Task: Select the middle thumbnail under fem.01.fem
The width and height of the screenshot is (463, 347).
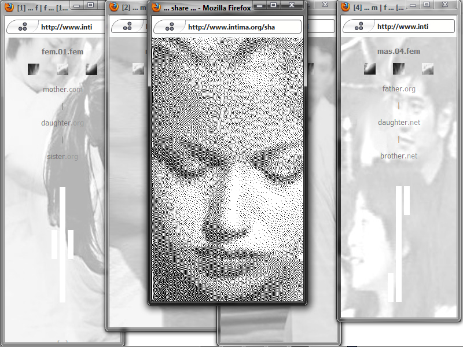Action: 63,69
